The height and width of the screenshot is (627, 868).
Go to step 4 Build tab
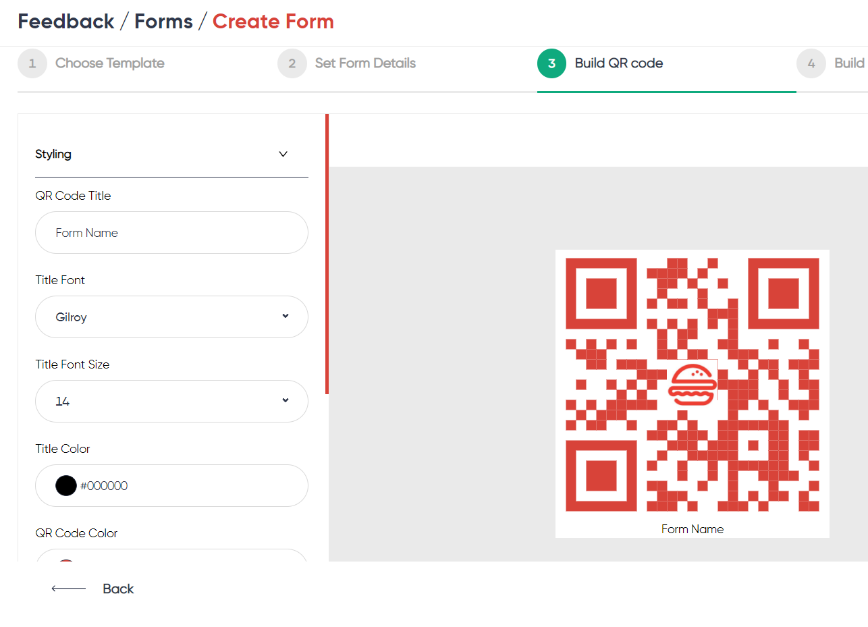832,63
